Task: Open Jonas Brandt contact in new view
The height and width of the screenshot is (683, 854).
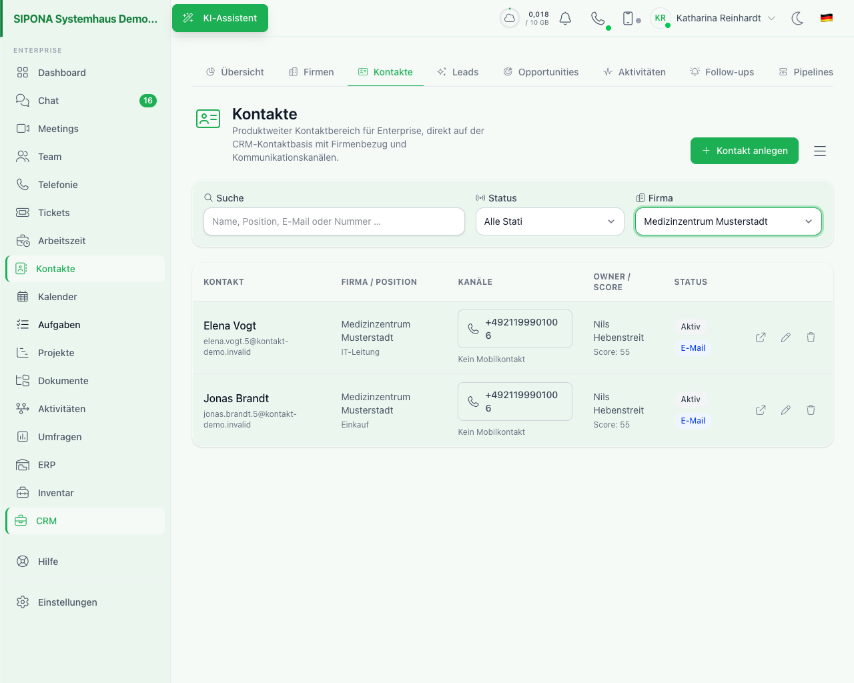Action: pos(761,410)
